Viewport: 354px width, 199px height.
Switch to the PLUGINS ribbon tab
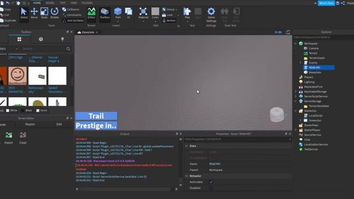pyautogui.click(x=87, y=3)
